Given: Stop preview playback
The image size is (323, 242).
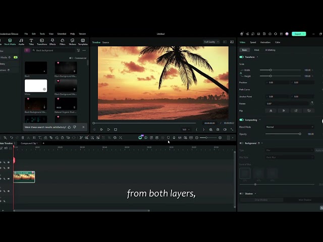Looking at the screenshot, I should [116, 130].
